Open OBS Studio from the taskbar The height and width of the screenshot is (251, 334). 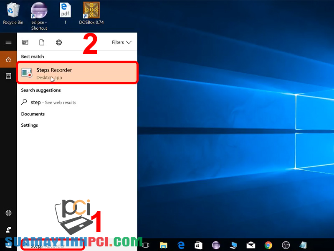click(286, 245)
